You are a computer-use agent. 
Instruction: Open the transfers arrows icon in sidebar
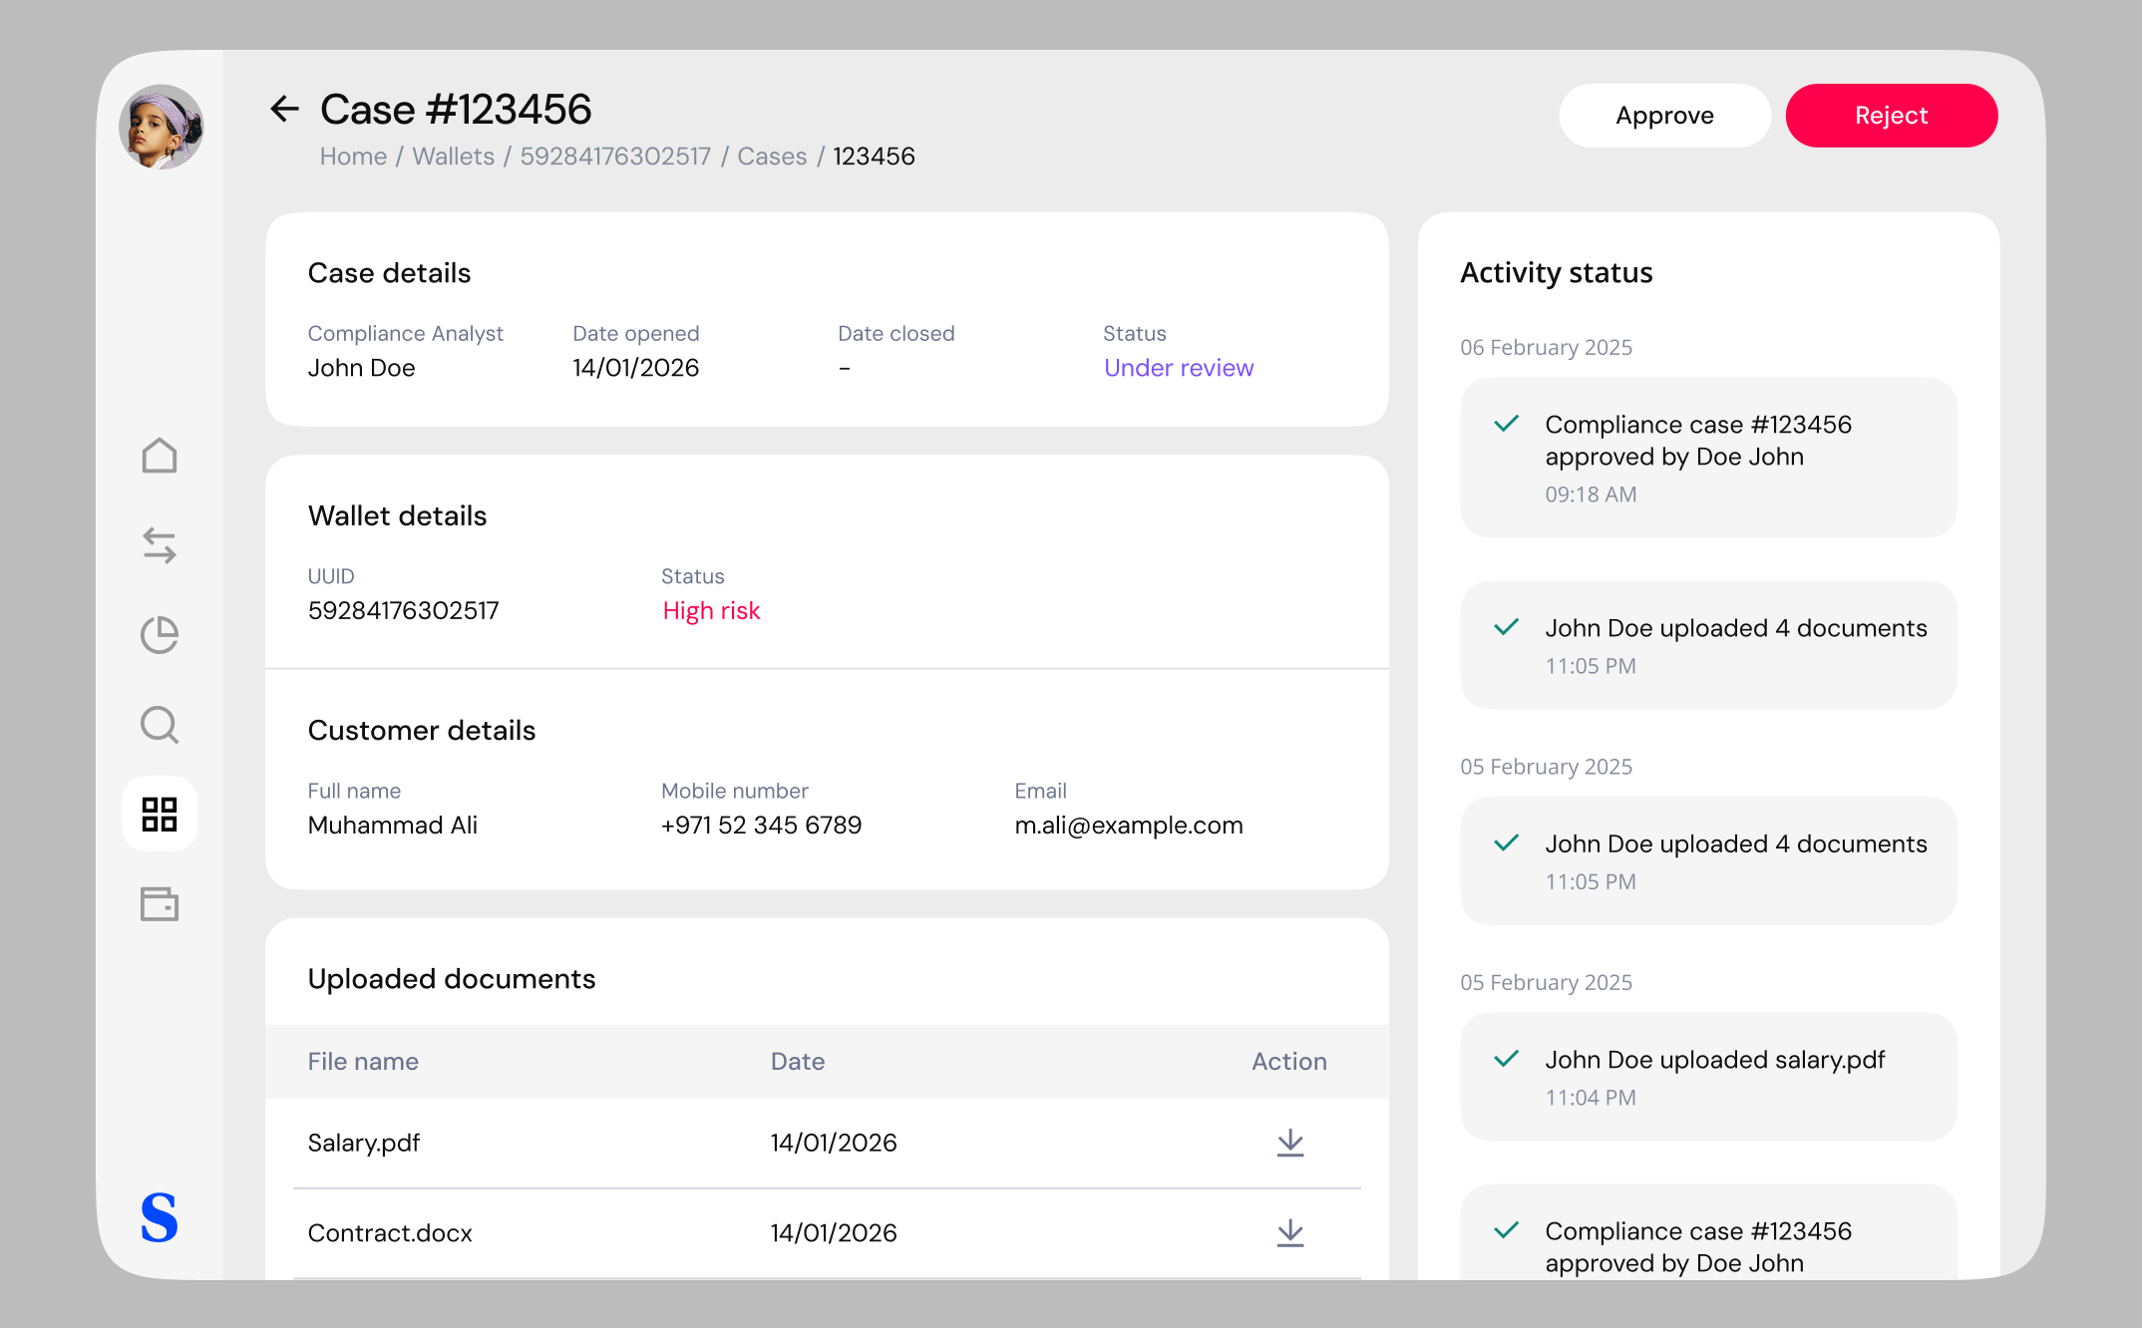tap(160, 545)
